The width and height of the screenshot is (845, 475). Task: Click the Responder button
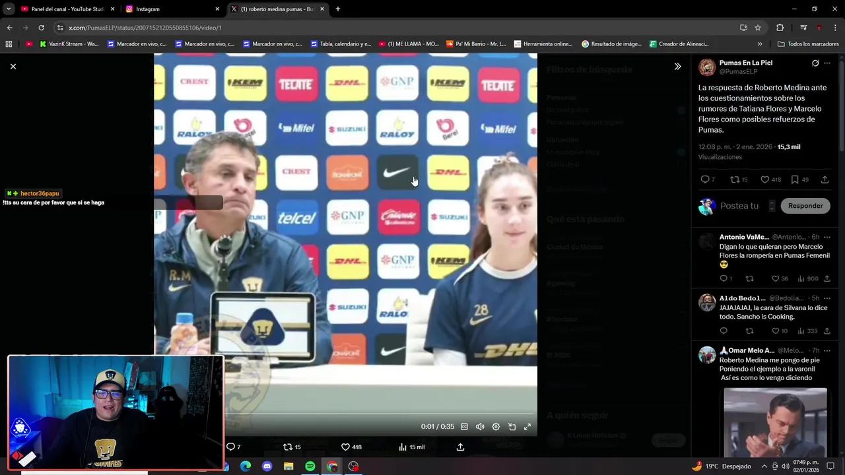[805, 206]
